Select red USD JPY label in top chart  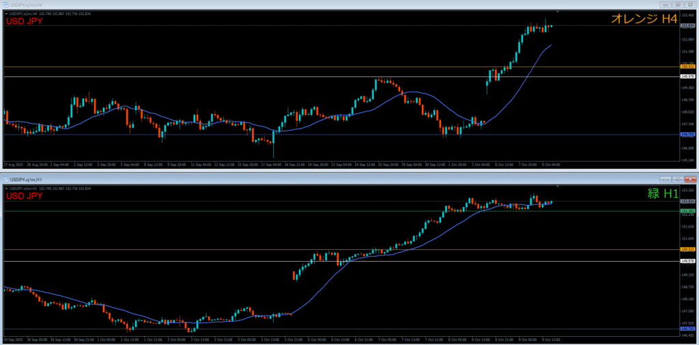click(x=25, y=21)
